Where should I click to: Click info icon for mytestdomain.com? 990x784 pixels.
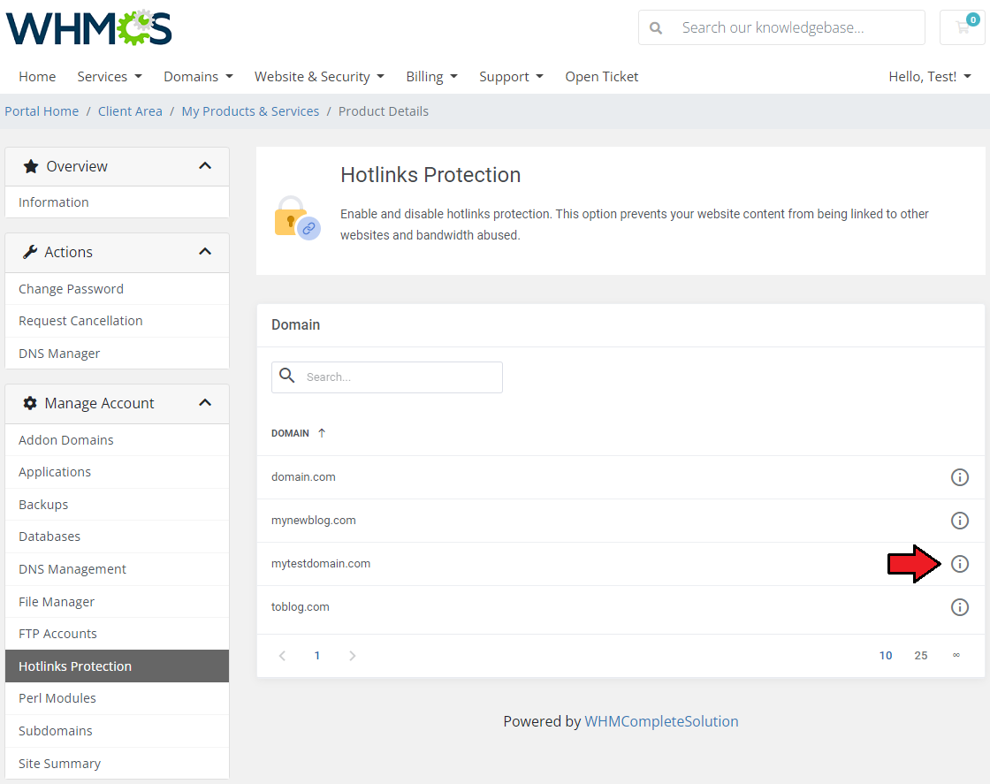click(x=960, y=564)
